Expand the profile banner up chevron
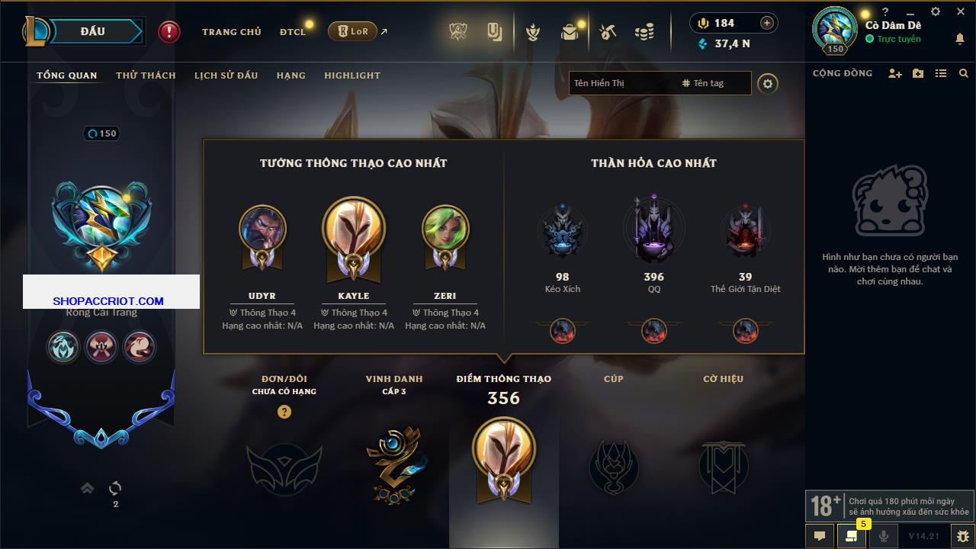 click(87, 488)
